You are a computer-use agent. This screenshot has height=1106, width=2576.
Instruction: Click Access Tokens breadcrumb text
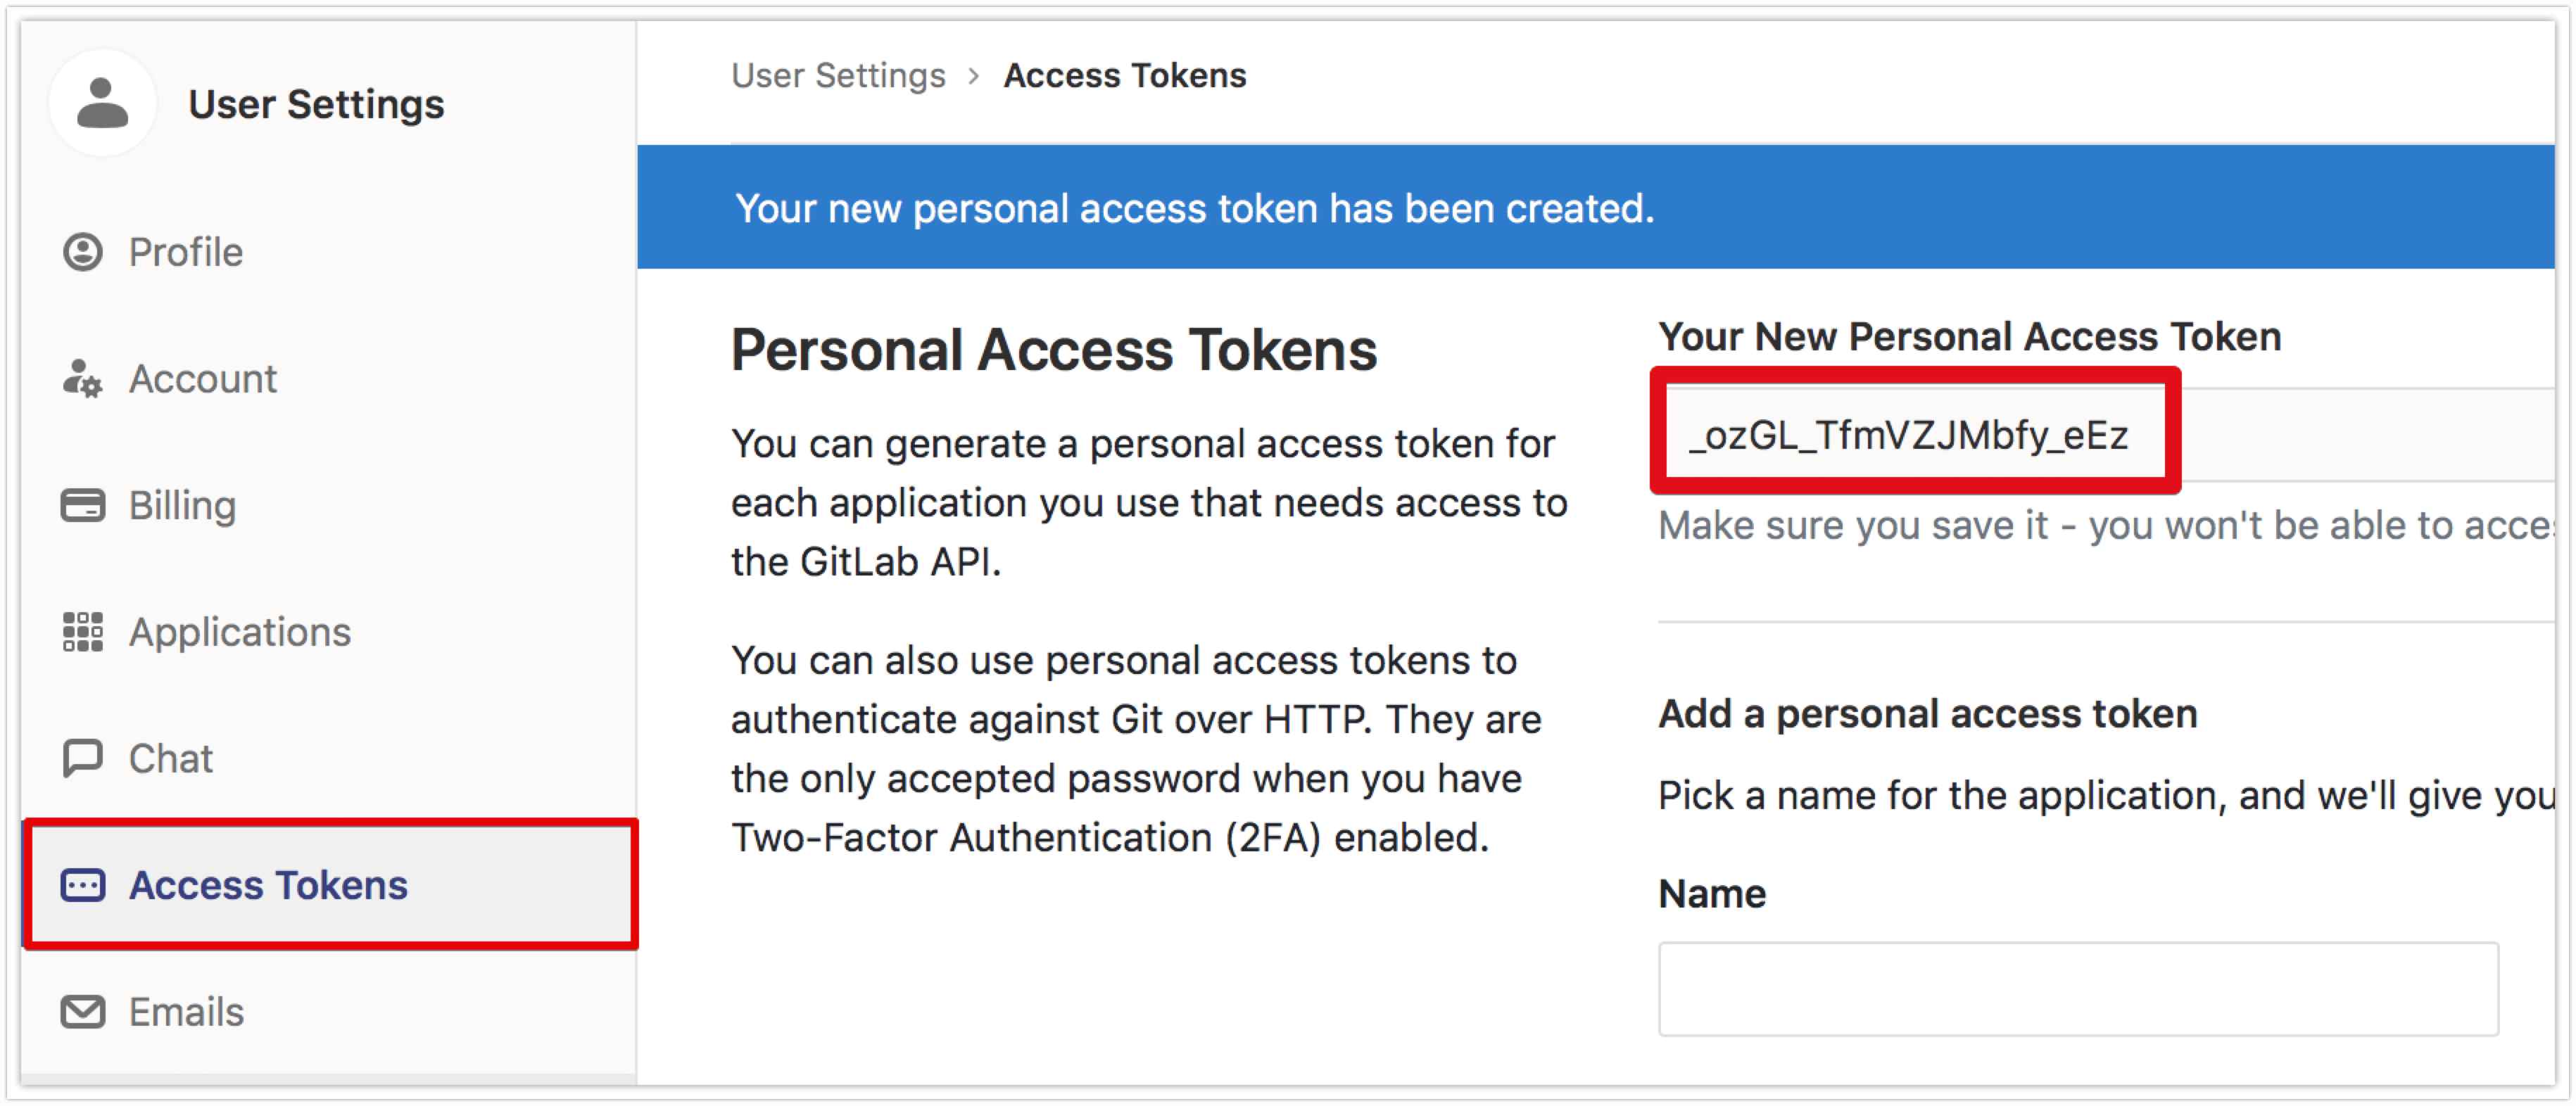tap(1125, 76)
